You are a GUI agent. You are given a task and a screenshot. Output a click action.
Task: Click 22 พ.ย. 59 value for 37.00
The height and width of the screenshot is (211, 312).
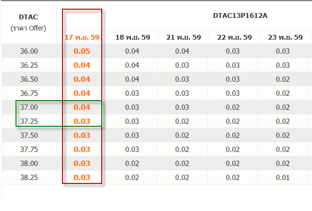(x=233, y=107)
